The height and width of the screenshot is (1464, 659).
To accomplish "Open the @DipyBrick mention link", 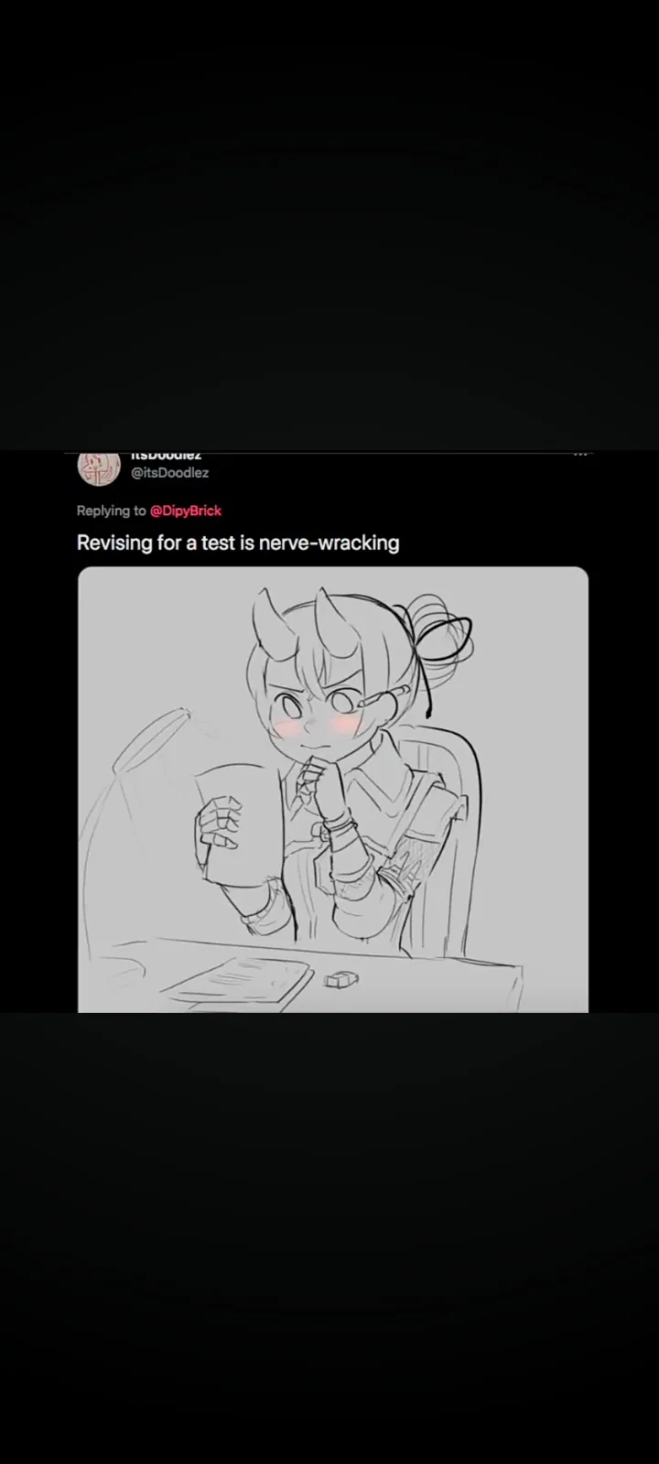I will tap(186, 511).
